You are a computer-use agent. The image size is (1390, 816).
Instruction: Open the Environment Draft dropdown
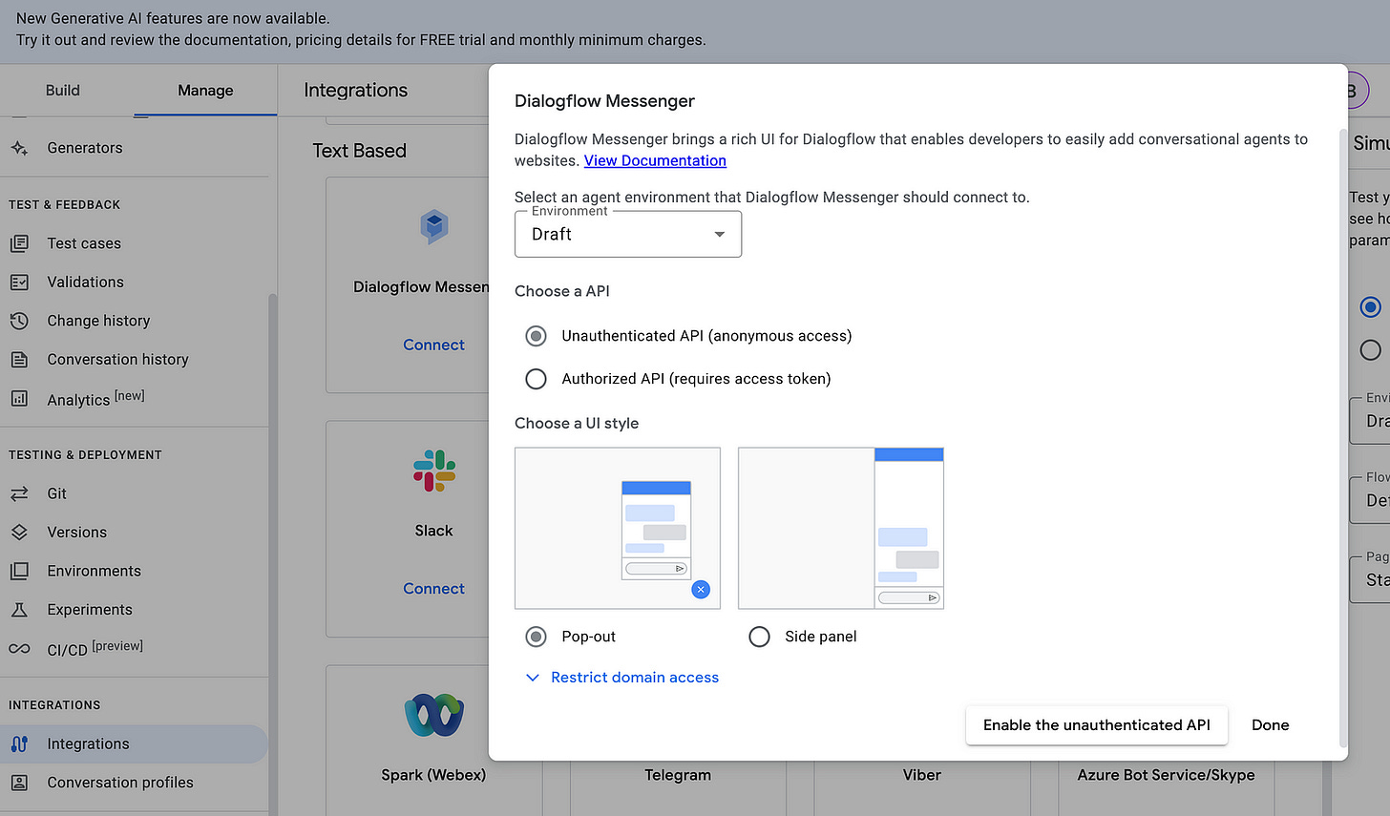click(x=628, y=234)
